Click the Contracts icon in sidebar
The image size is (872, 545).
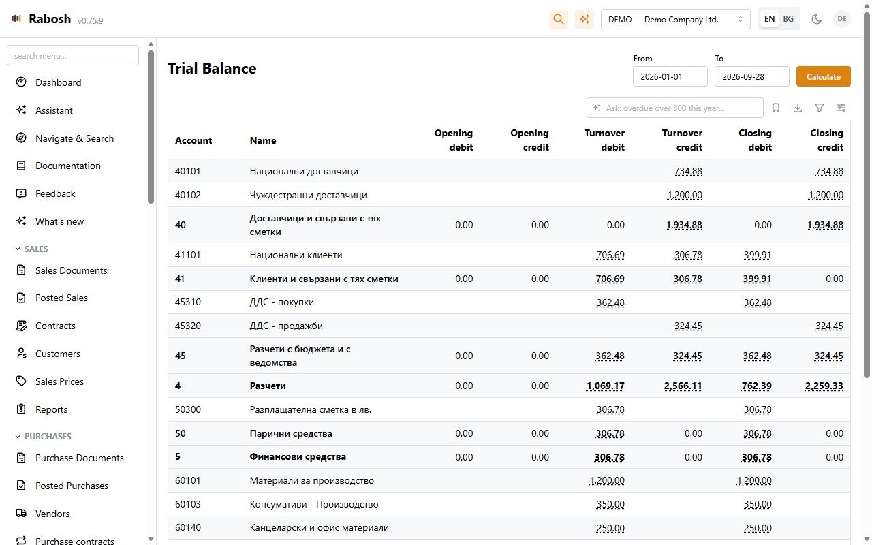coord(21,326)
